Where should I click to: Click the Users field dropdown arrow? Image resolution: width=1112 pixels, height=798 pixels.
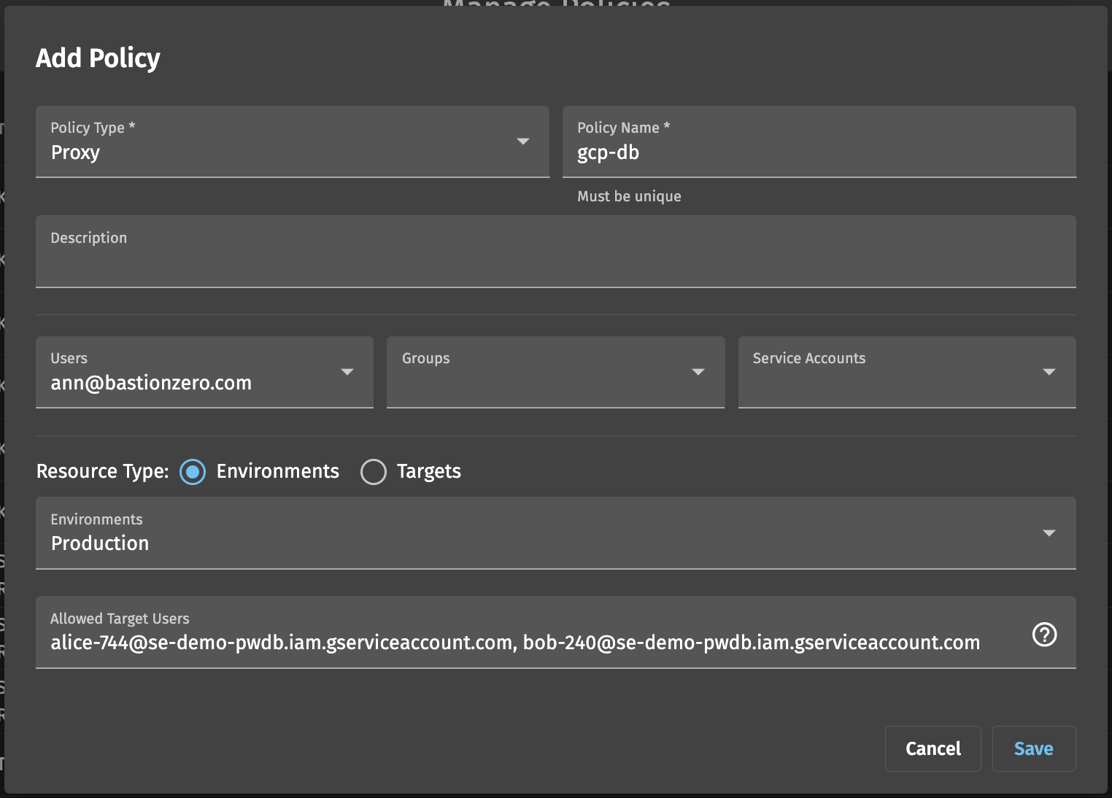347,372
